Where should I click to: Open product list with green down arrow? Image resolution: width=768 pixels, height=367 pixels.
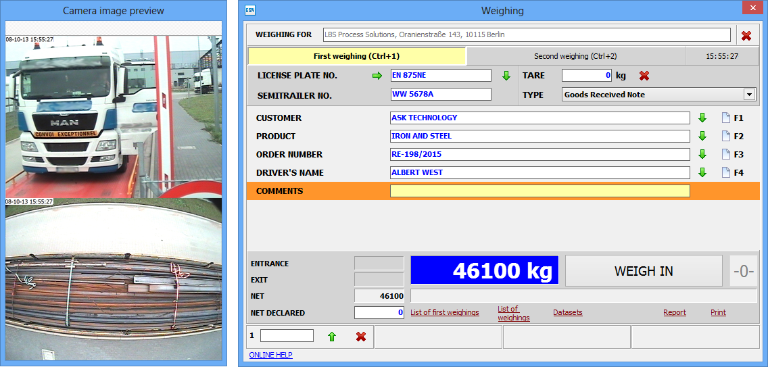[x=702, y=136]
